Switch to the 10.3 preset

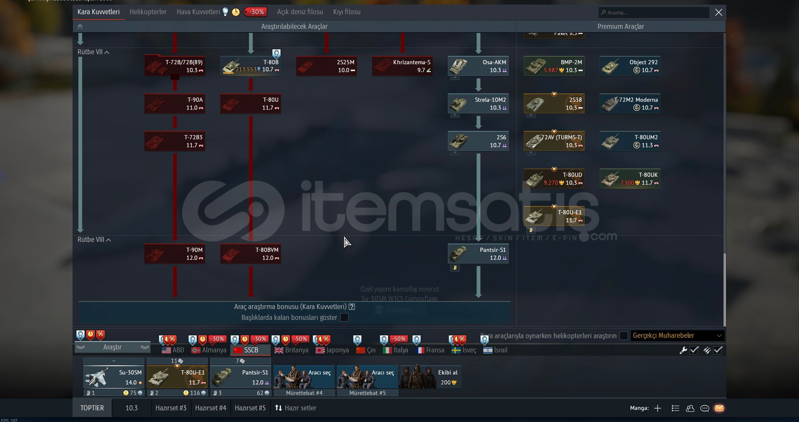coord(131,408)
